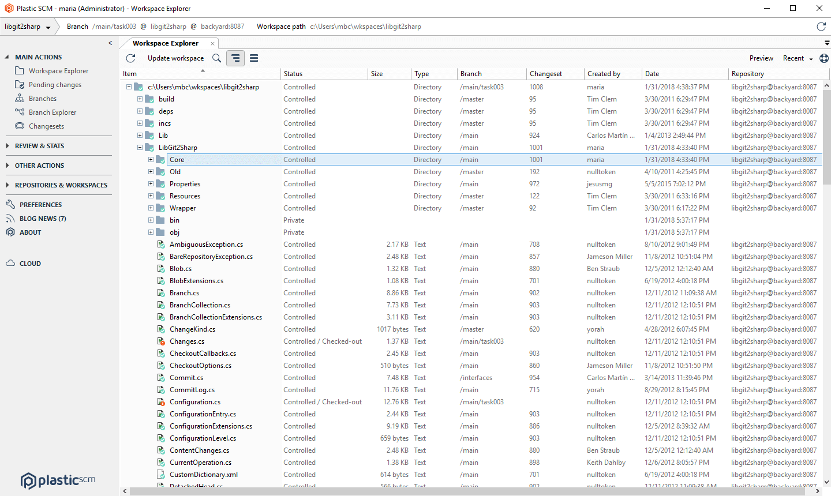Collapse the Main Actions section
This screenshot has height=496, width=831.
click(x=7, y=57)
